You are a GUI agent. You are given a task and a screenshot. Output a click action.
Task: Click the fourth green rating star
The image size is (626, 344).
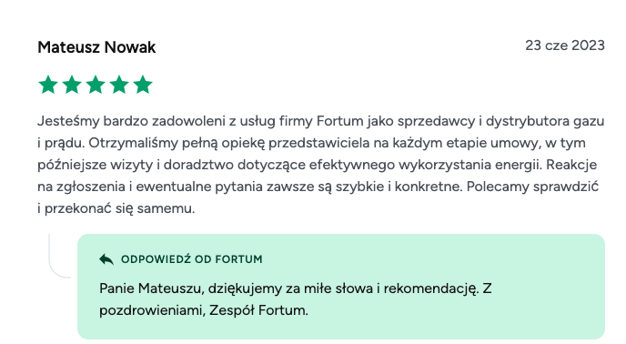[119, 85]
